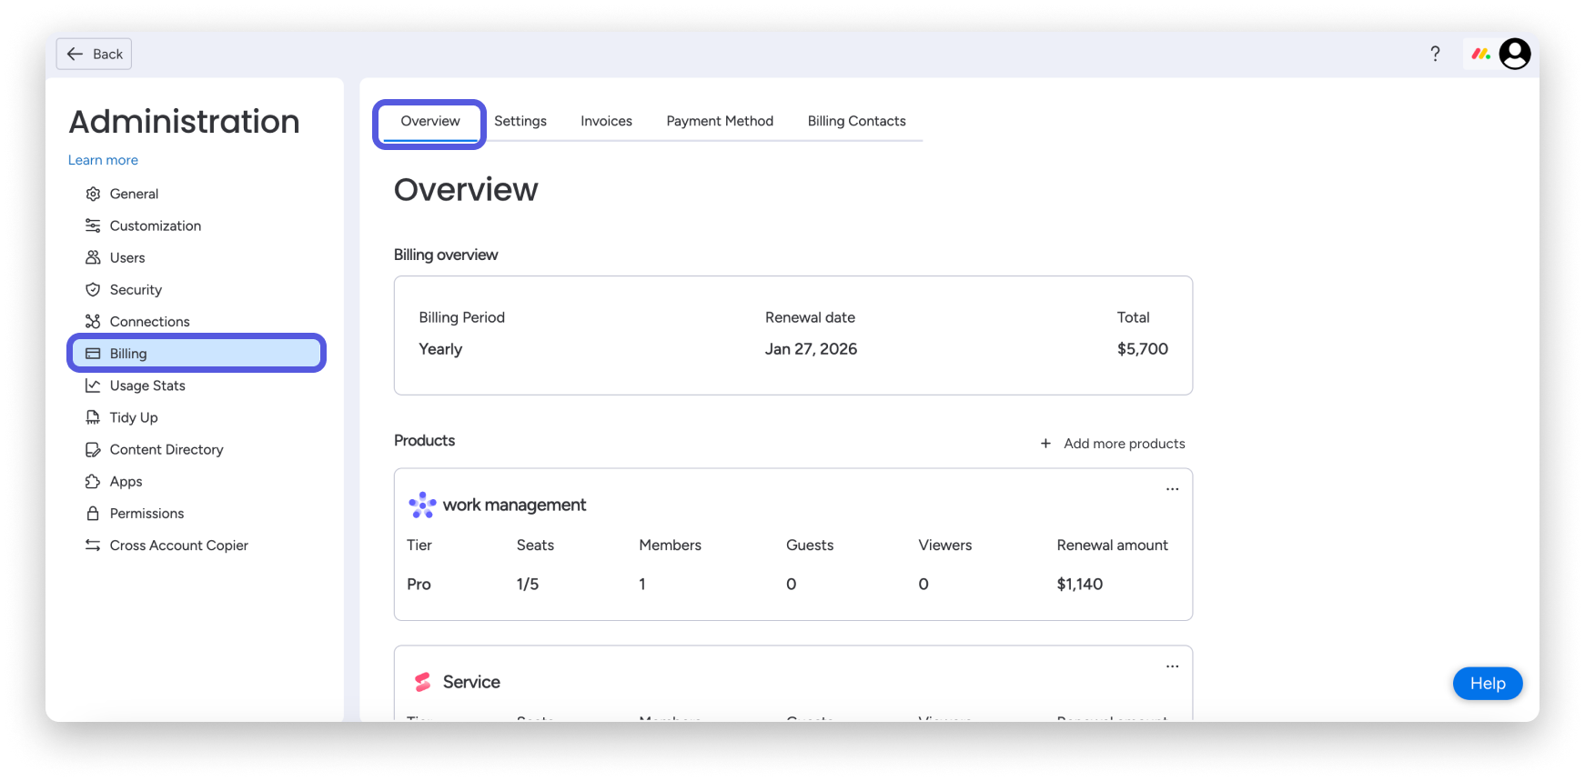Click the work management product title
The width and height of the screenshot is (1585, 781).
pyautogui.click(x=514, y=505)
